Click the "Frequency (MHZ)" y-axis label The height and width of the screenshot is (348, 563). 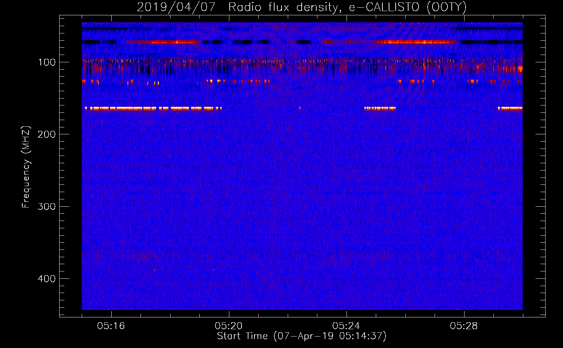26,167
